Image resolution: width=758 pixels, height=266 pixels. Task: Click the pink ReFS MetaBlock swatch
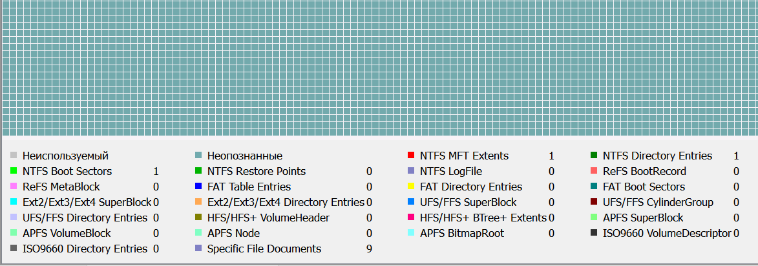tap(14, 187)
